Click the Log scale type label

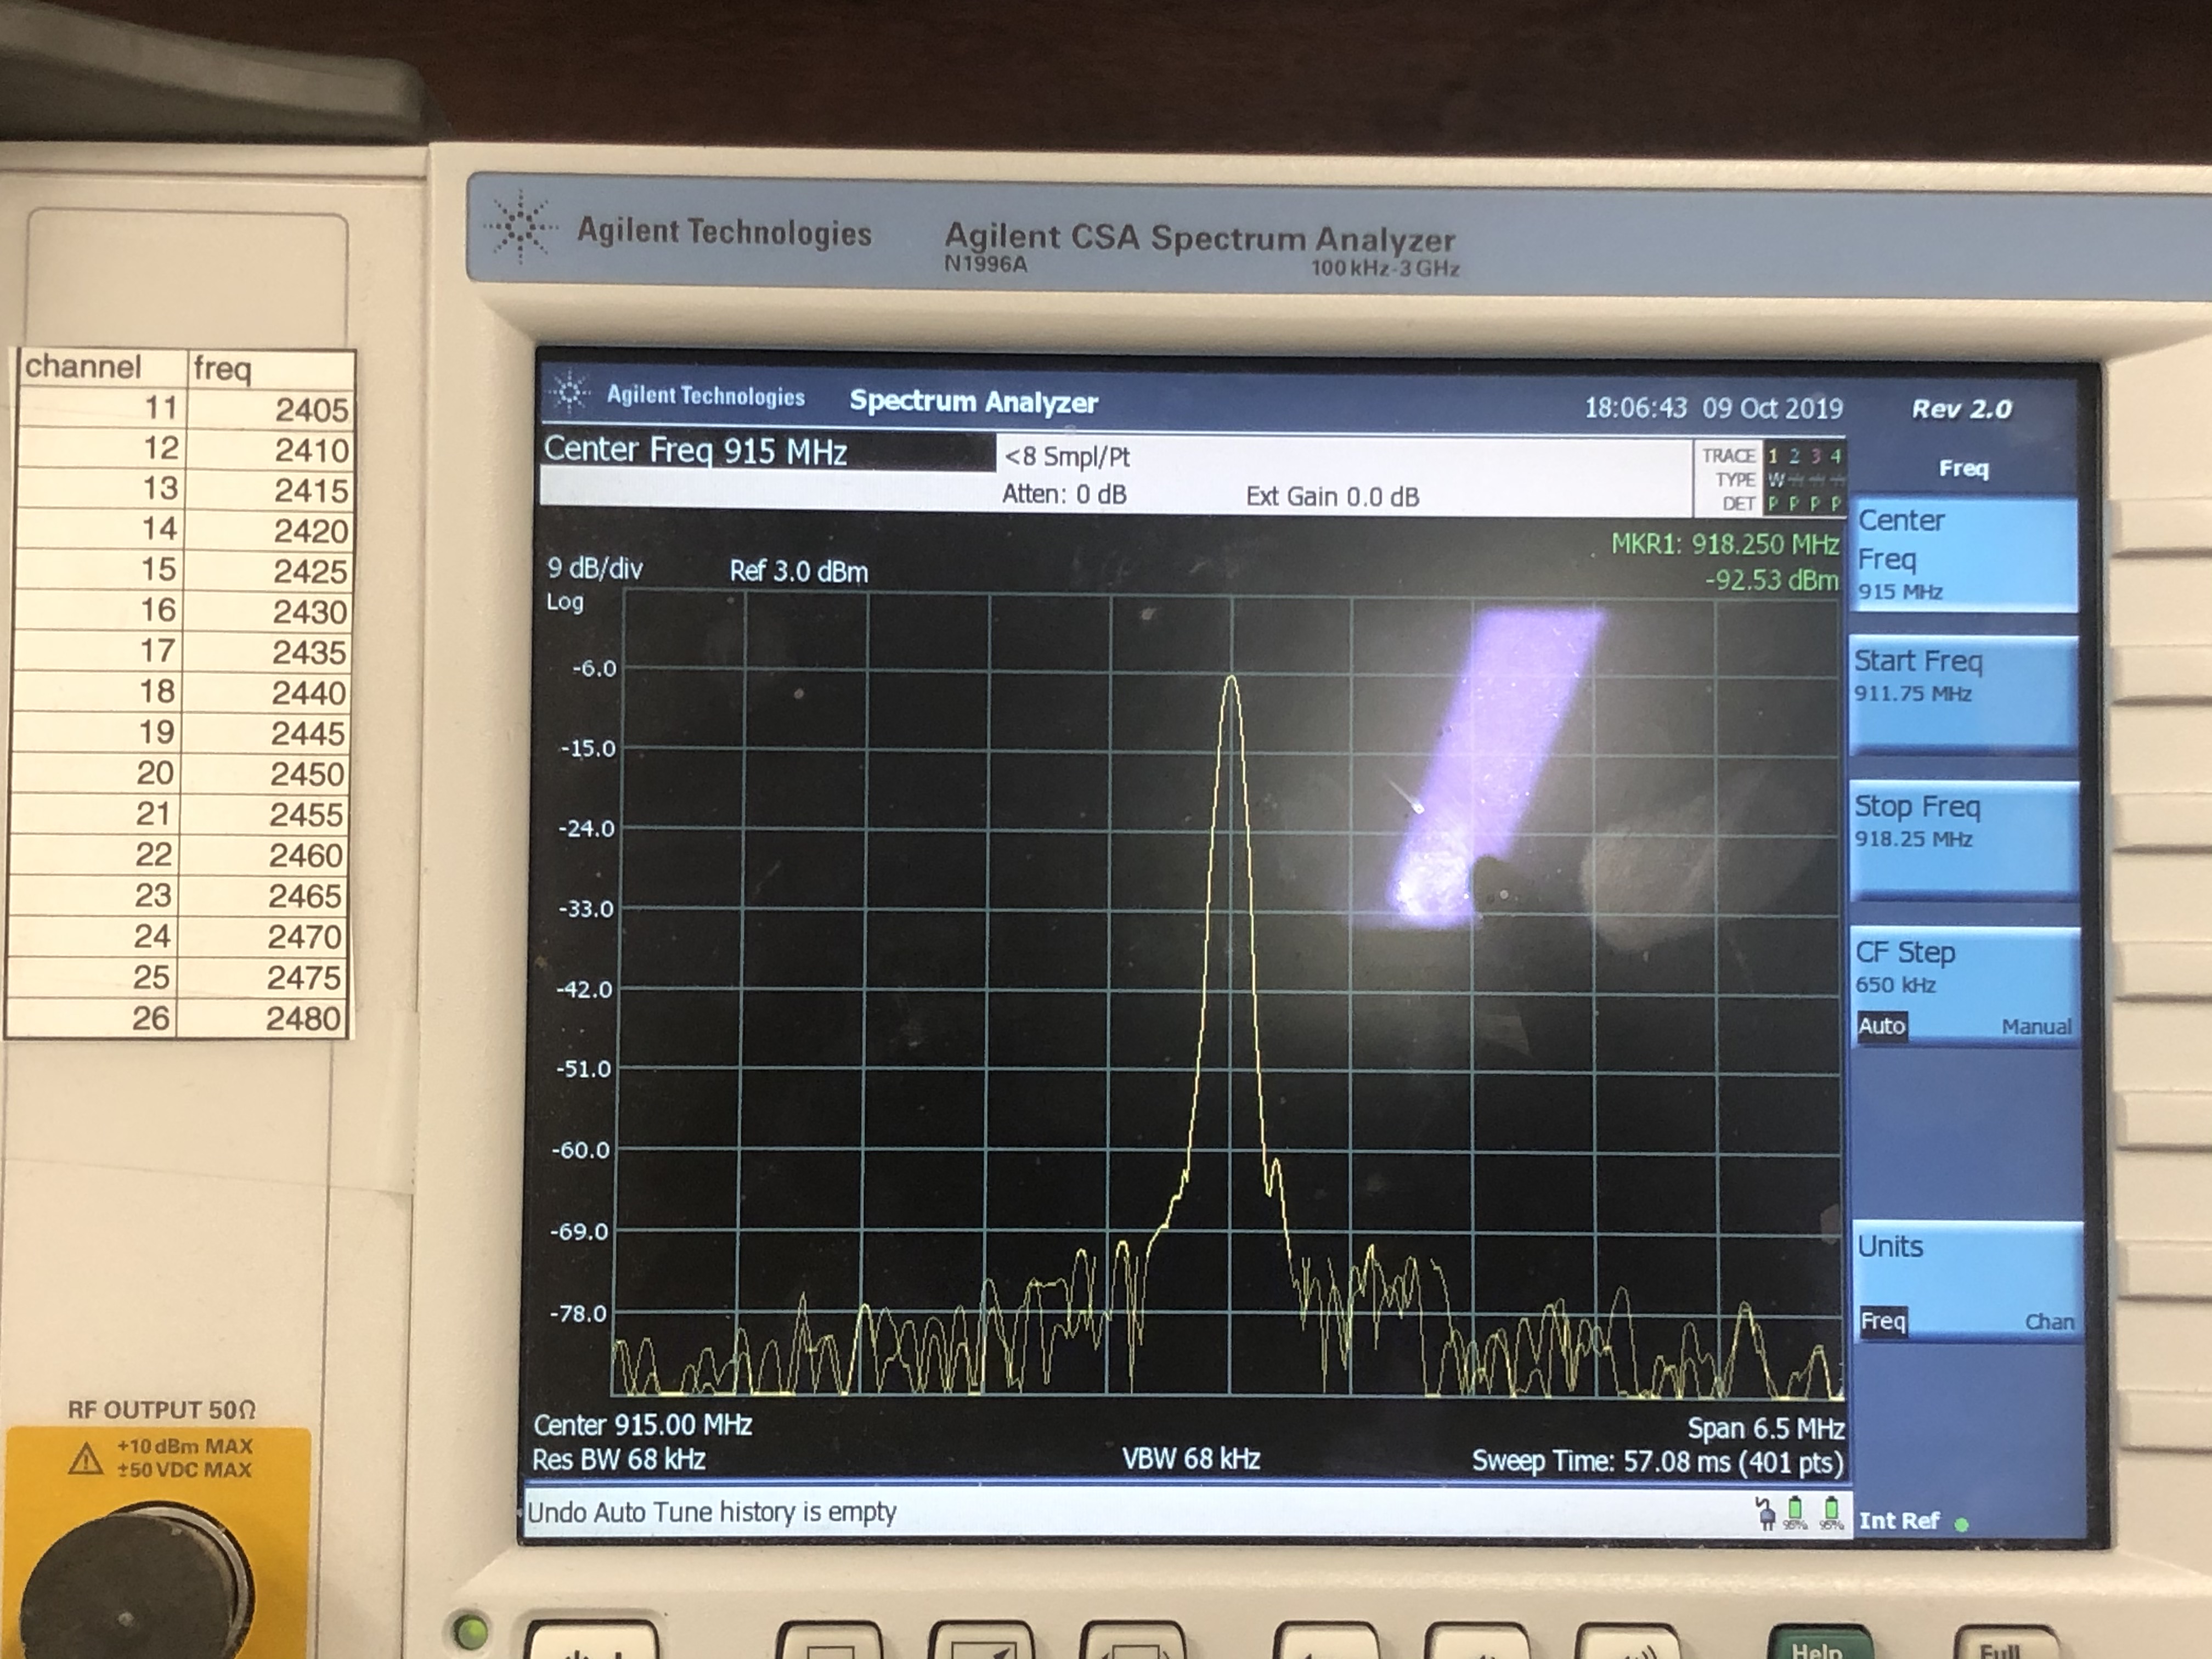pyautogui.click(x=564, y=602)
